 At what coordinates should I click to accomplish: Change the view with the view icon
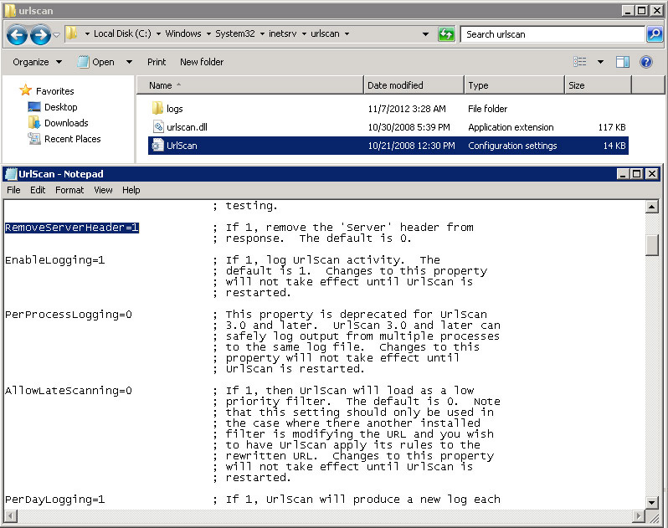coord(580,62)
